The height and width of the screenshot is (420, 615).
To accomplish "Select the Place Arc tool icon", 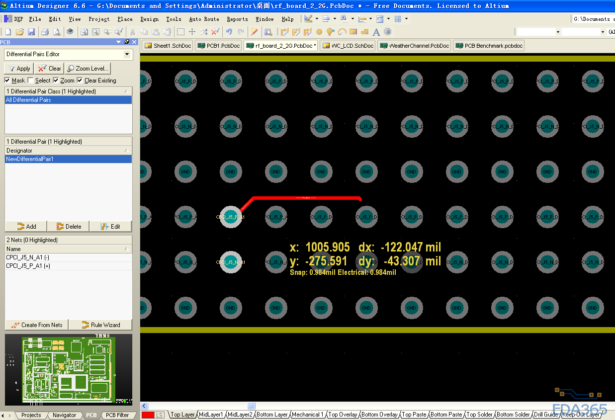I will click(x=342, y=32).
